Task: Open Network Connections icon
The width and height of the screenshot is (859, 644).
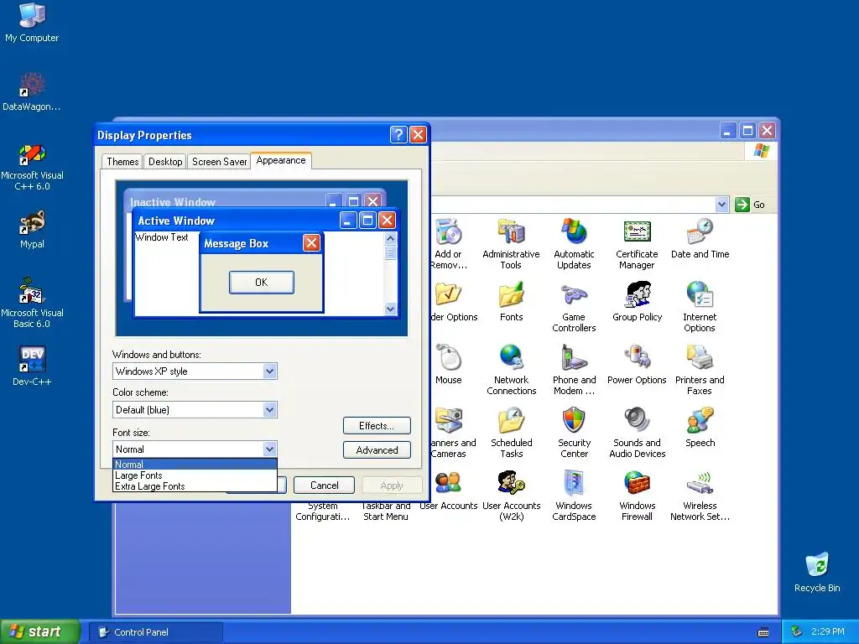Action: click(x=511, y=370)
